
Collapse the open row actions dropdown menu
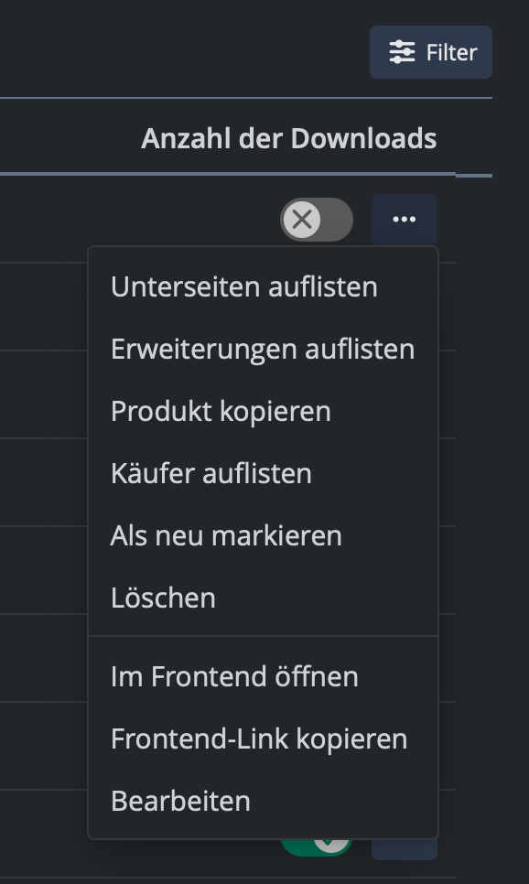(405, 220)
